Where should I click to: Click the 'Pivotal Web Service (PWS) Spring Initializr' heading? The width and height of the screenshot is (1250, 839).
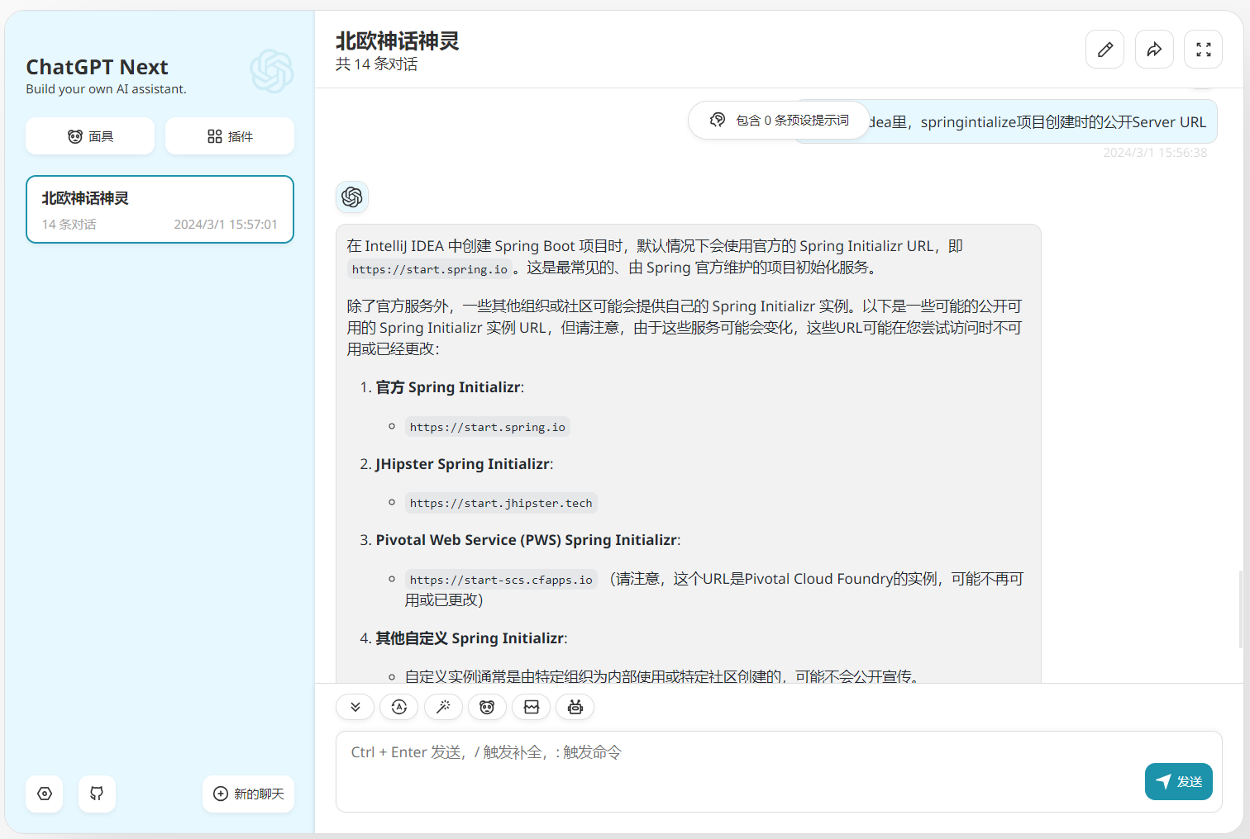[x=527, y=540]
